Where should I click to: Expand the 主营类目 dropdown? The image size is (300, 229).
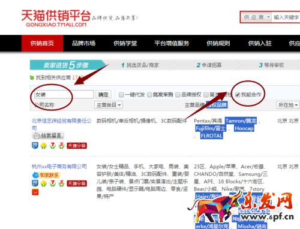point(109,105)
